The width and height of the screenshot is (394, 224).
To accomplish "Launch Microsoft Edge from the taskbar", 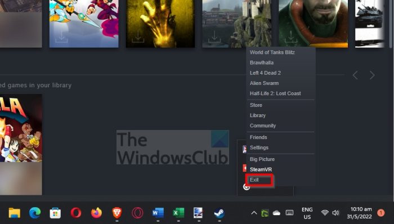I will click(x=35, y=213).
